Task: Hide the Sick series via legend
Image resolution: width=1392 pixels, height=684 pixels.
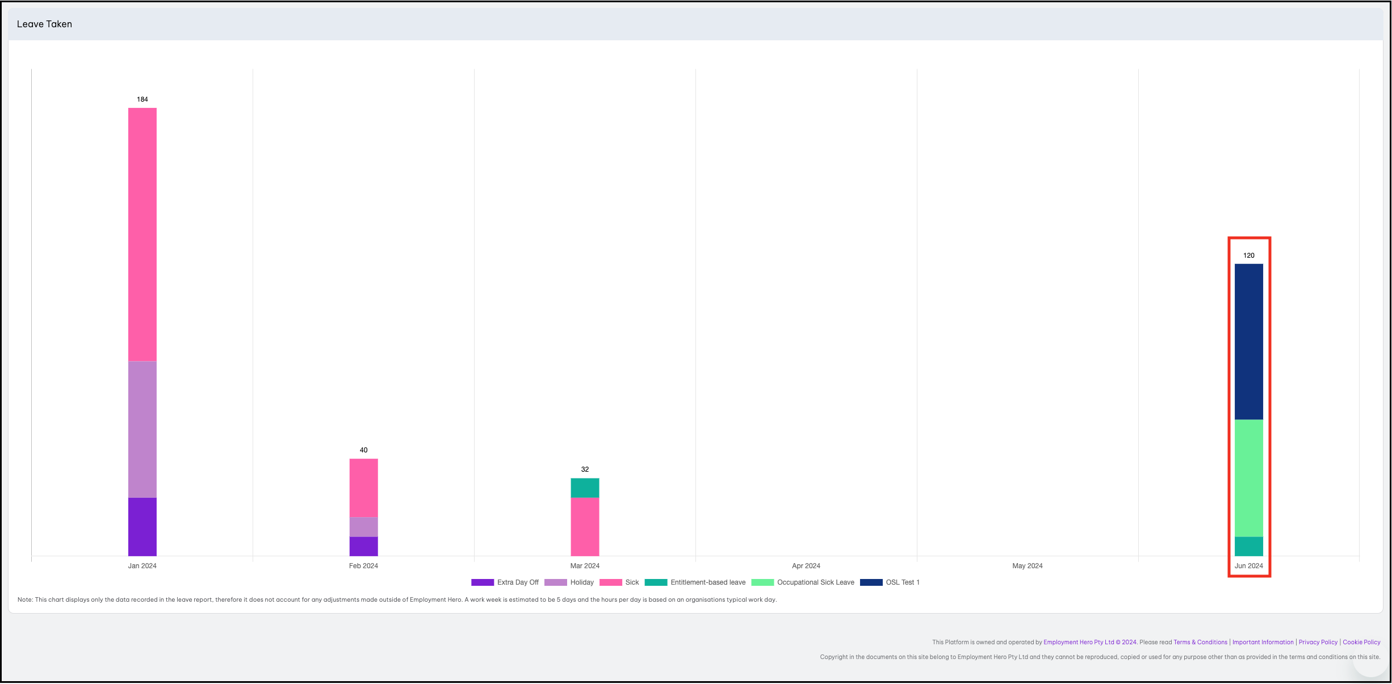Action: [611, 582]
